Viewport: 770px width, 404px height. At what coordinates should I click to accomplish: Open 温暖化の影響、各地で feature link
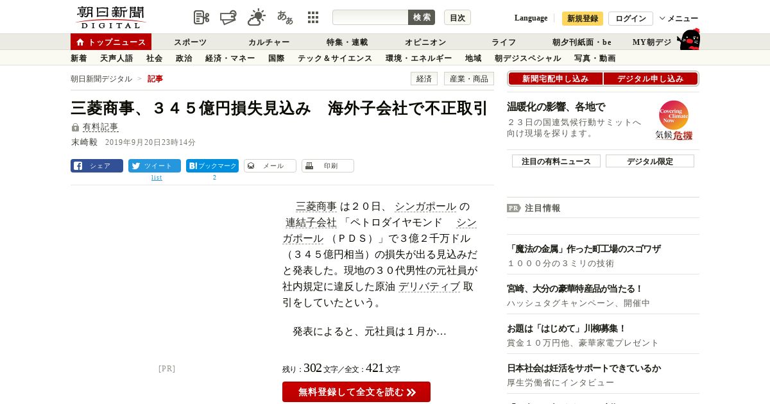(x=556, y=107)
